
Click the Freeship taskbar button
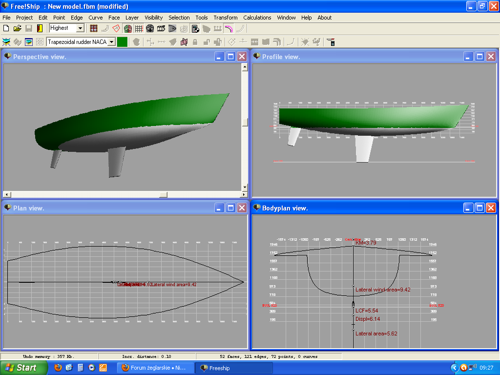click(234, 368)
